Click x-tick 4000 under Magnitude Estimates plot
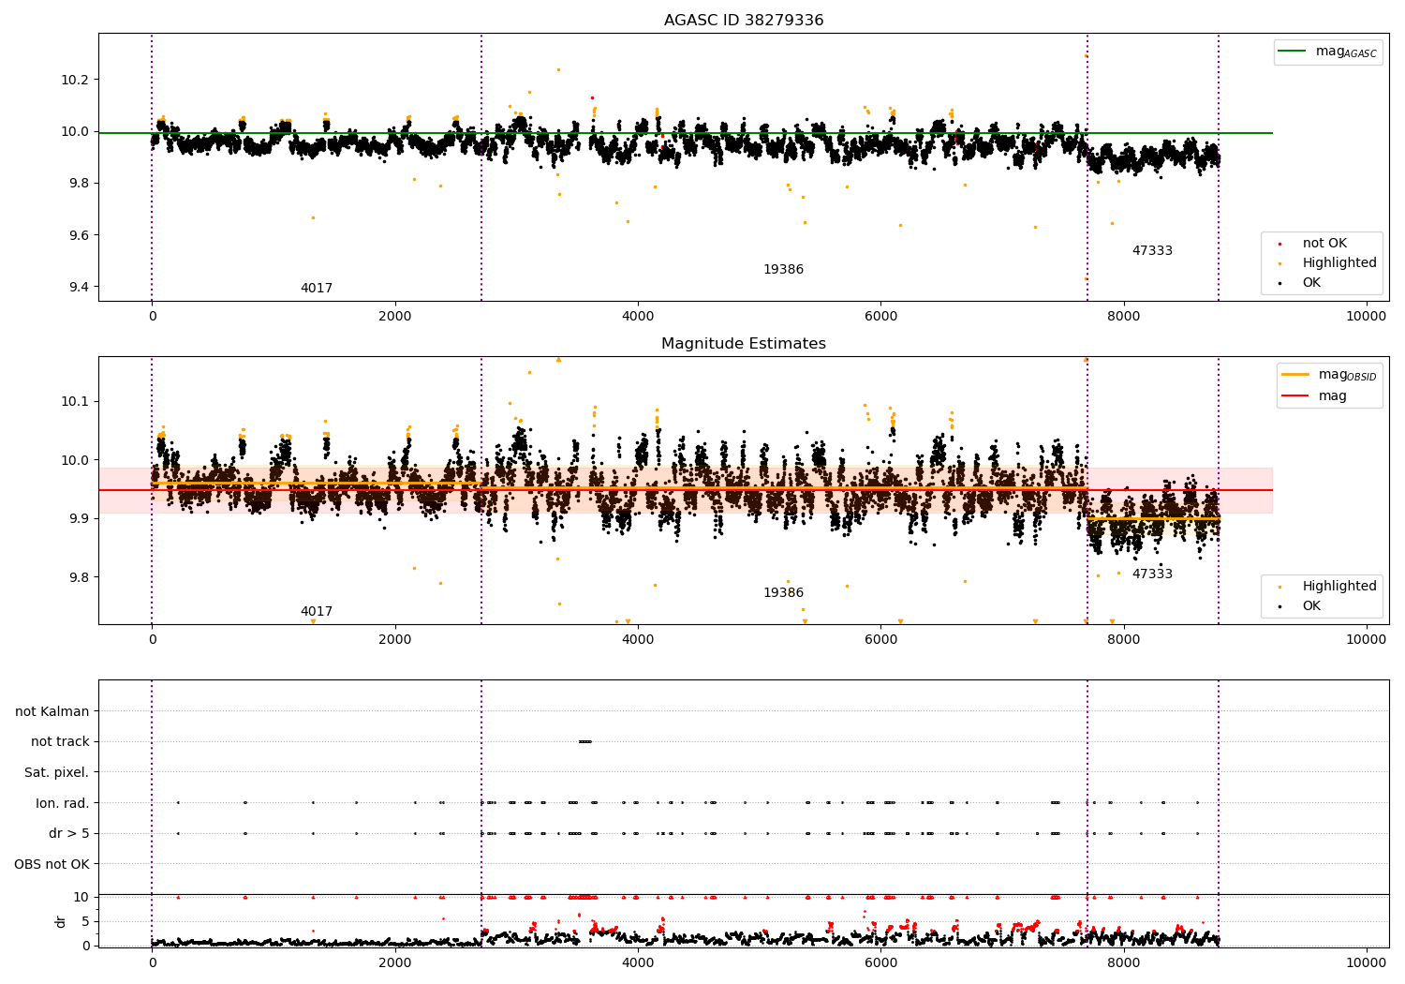This screenshot has height=984, width=1405. (x=638, y=640)
